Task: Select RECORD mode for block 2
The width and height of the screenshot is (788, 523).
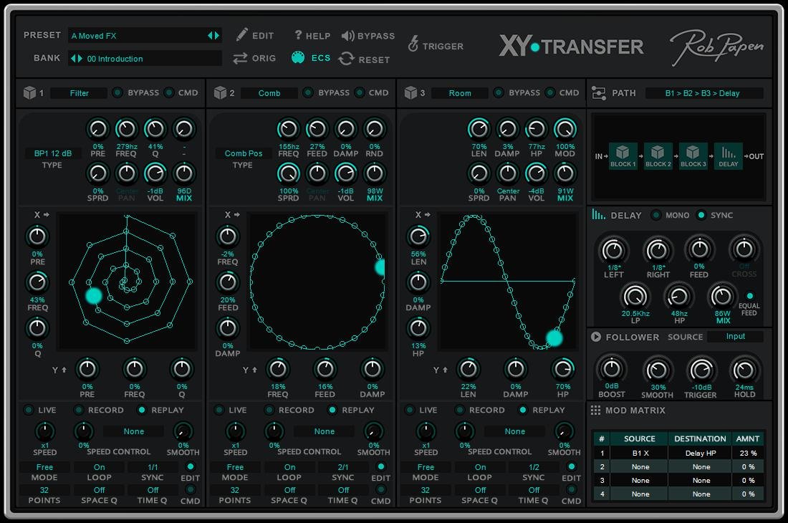Action: 269,410
